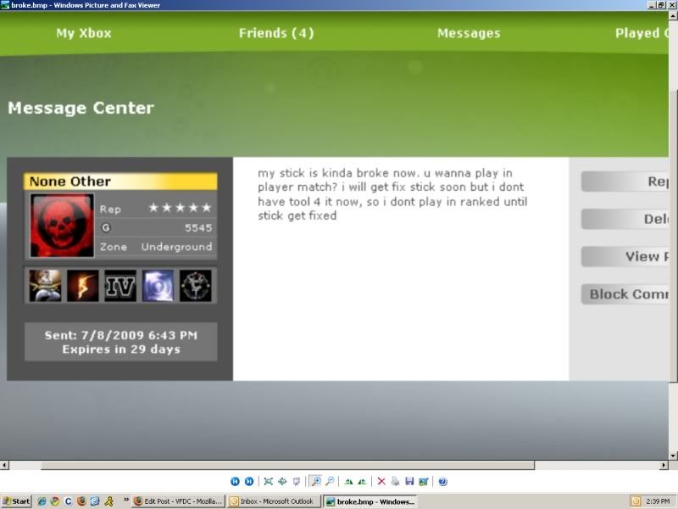Screen dimensions: 678x509
Task: Launch Firefox from Quick Launch
Action: (x=81, y=501)
